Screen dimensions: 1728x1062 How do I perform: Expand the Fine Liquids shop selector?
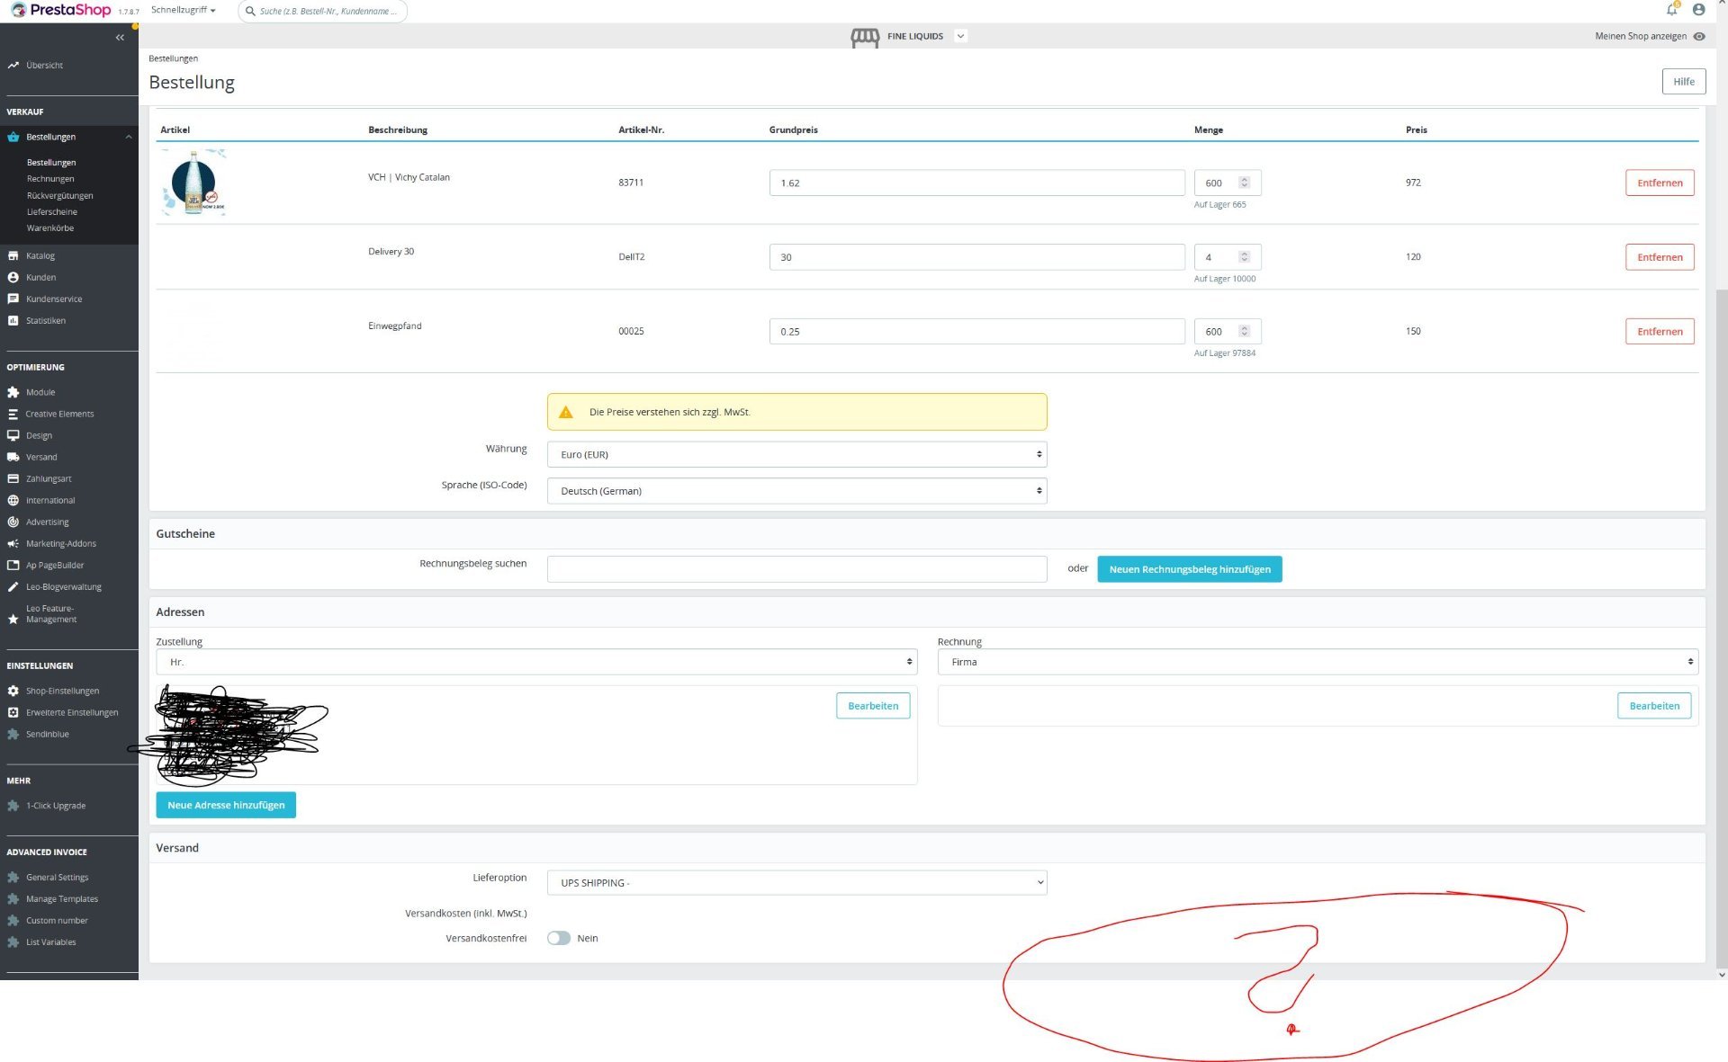[x=960, y=37]
